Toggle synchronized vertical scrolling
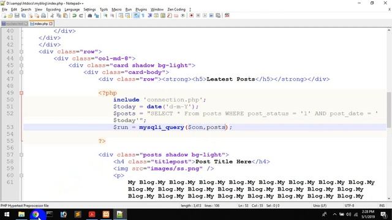 [x=121, y=15]
